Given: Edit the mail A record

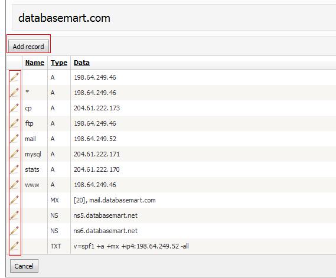Looking at the screenshot, I should click(x=14, y=139).
